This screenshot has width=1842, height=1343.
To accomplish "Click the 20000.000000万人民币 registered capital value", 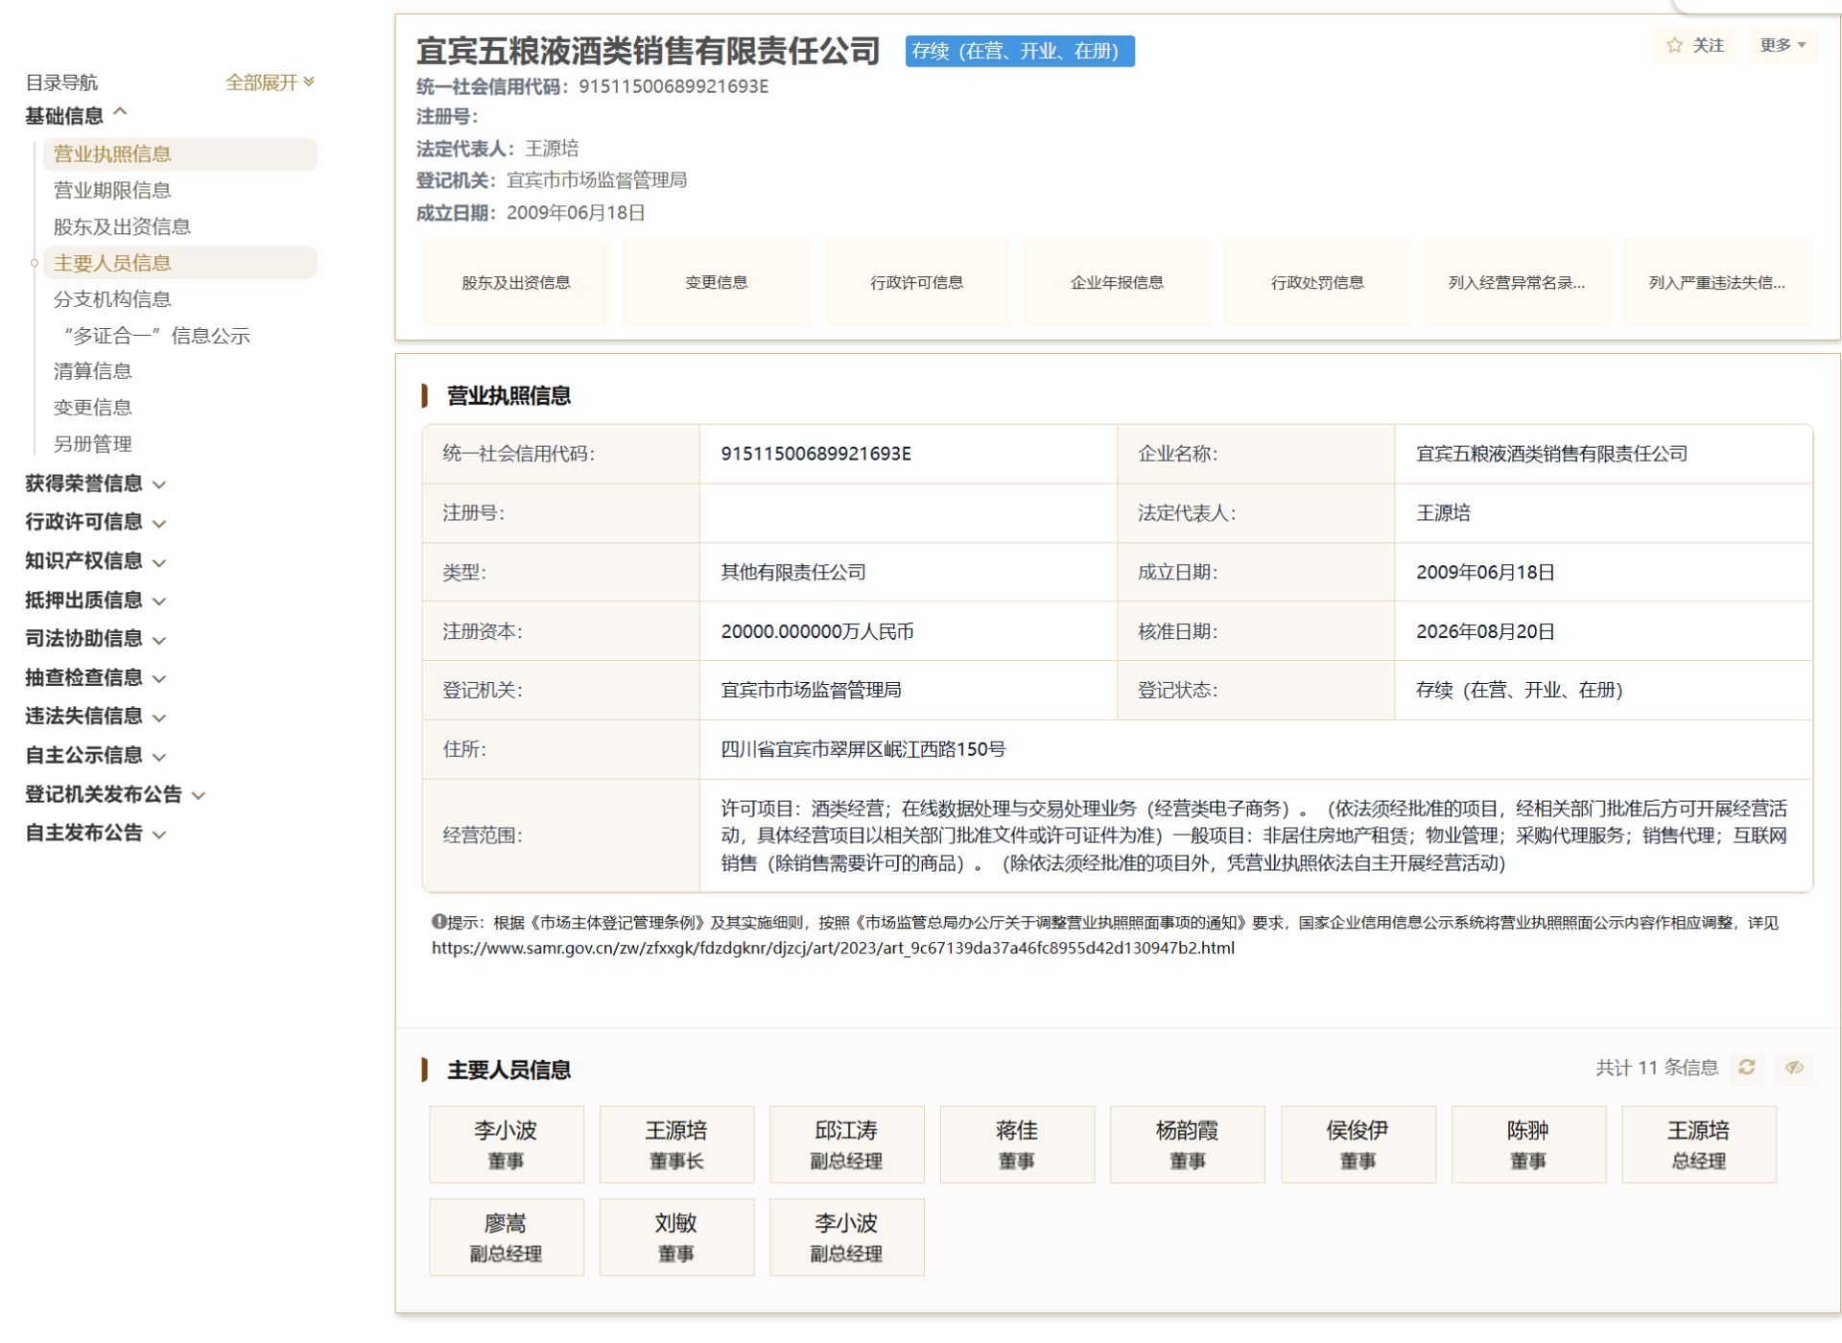I will coord(817,631).
